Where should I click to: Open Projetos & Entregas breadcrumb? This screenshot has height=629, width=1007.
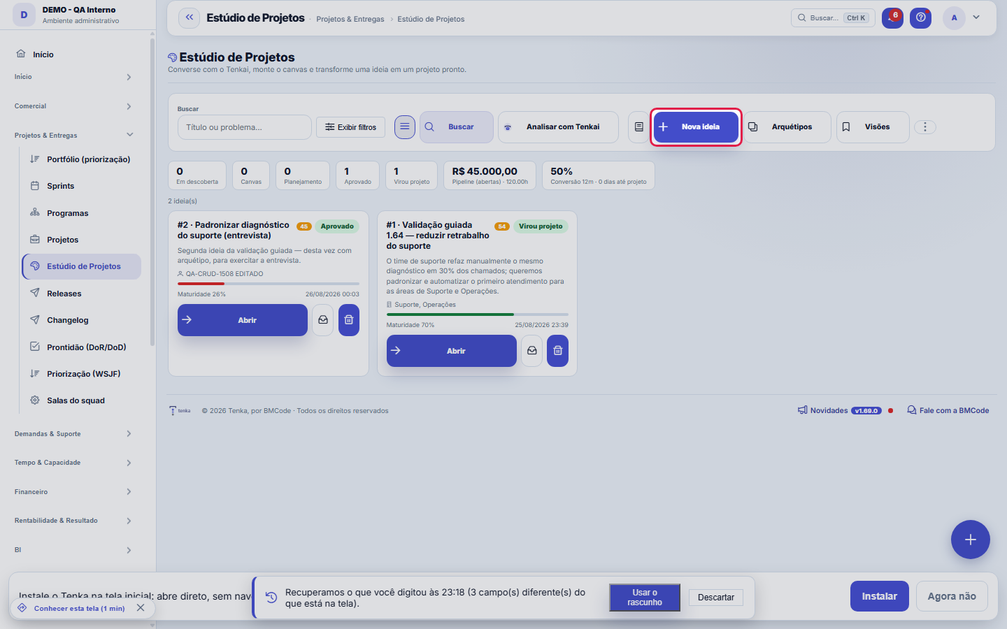[350, 19]
